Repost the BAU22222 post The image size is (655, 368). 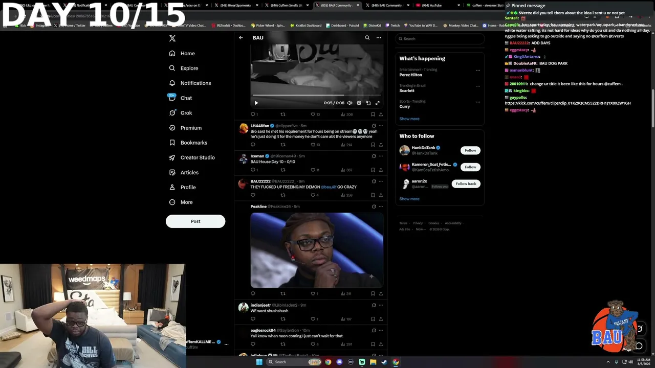(x=283, y=195)
